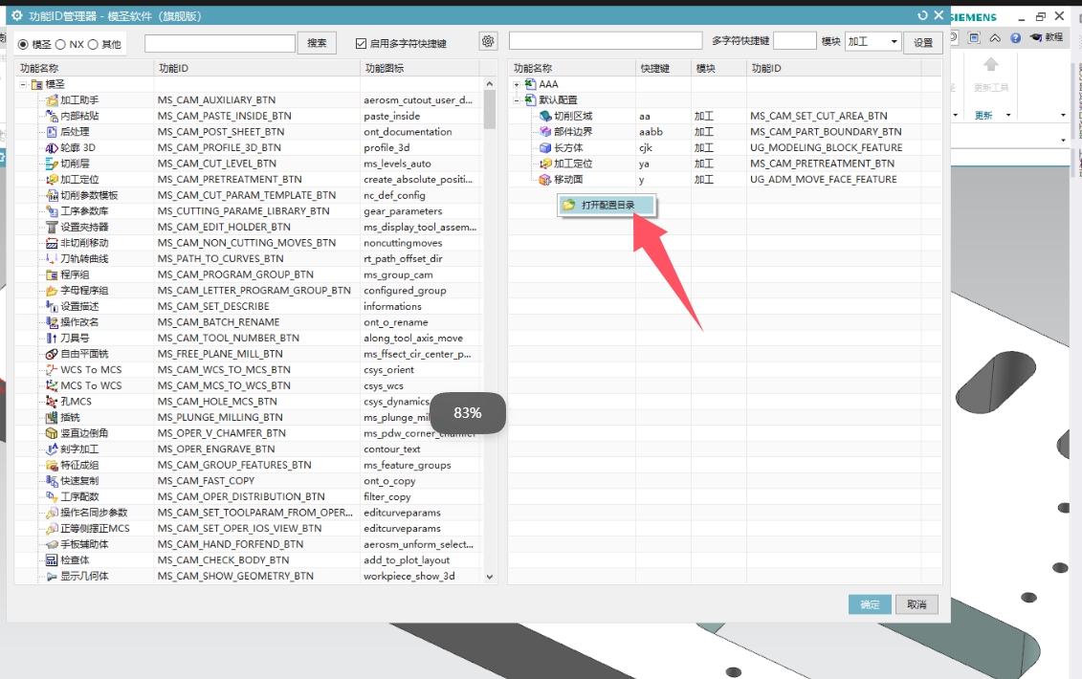
Task: Click the 孔MCS icon
Action: pyautogui.click(x=52, y=402)
